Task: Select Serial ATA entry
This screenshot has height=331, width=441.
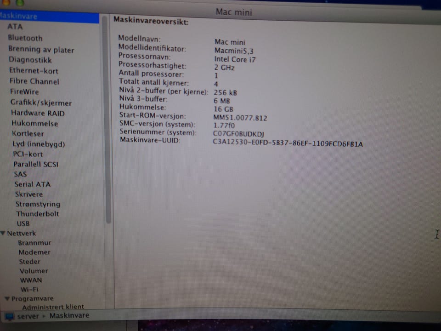Action: [x=33, y=184]
